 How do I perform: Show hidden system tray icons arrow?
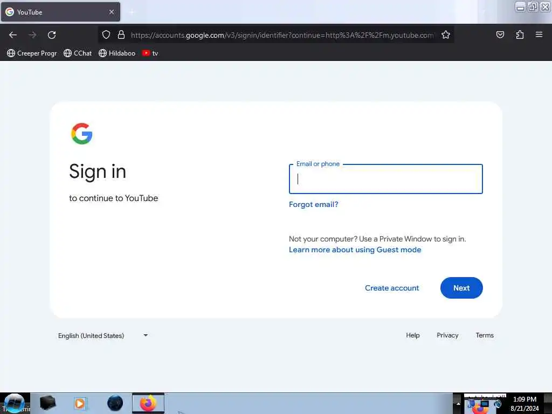[x=458, y=404]
